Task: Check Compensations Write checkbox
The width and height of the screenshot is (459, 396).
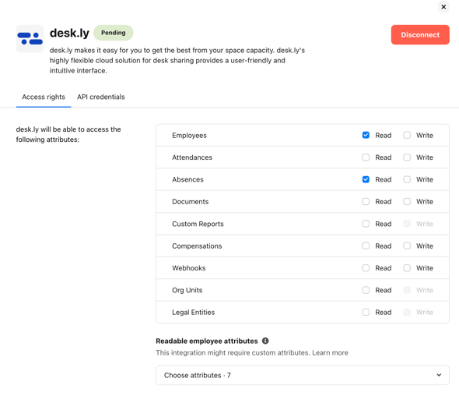Action: click(x=407, y=246)
